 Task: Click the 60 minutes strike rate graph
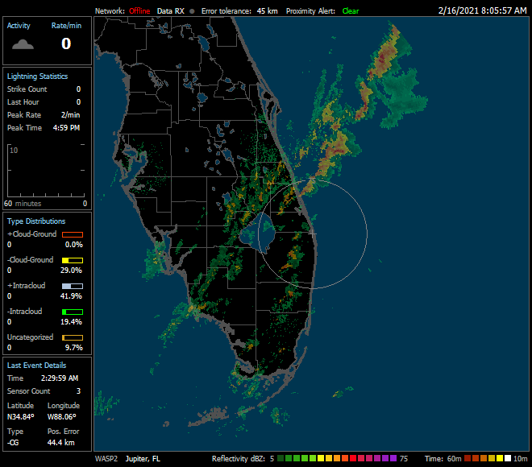(47, 170)
